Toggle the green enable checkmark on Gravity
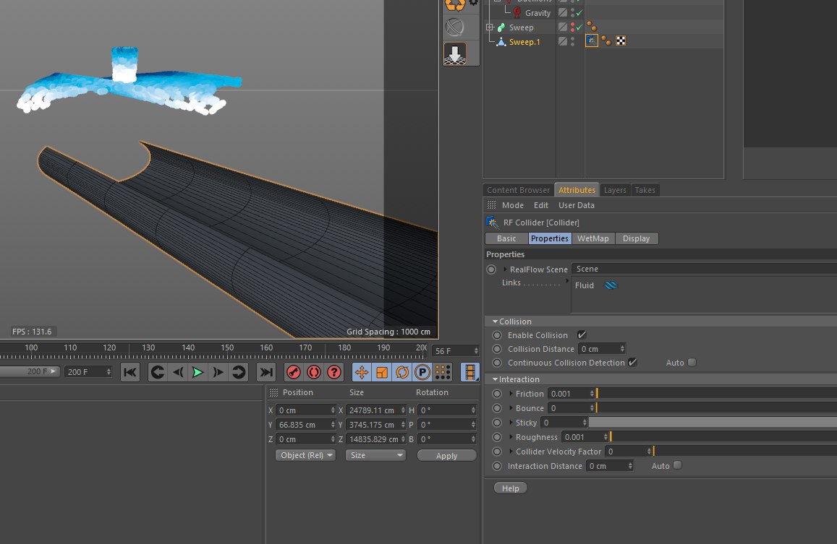The width and height of the screenshot is (837, 544). (579, 13)
